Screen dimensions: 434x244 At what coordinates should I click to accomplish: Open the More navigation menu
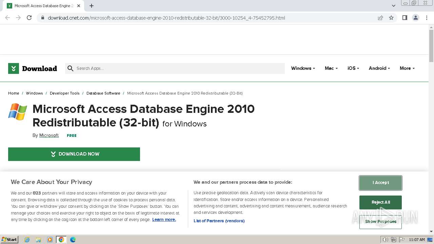coord(407,68)
